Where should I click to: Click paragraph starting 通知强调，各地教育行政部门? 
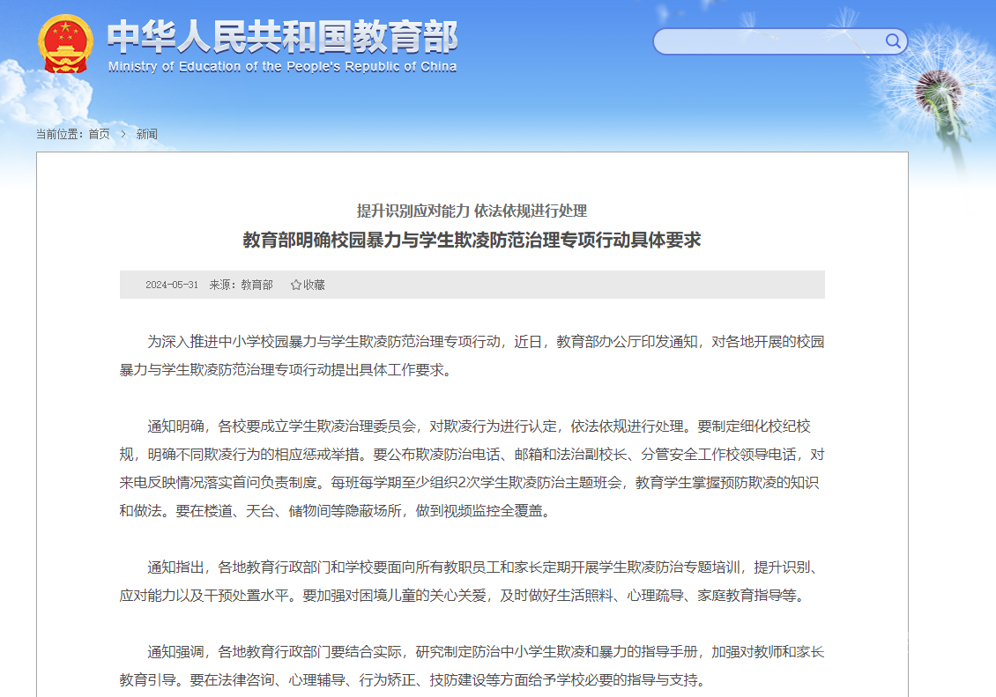472,666
